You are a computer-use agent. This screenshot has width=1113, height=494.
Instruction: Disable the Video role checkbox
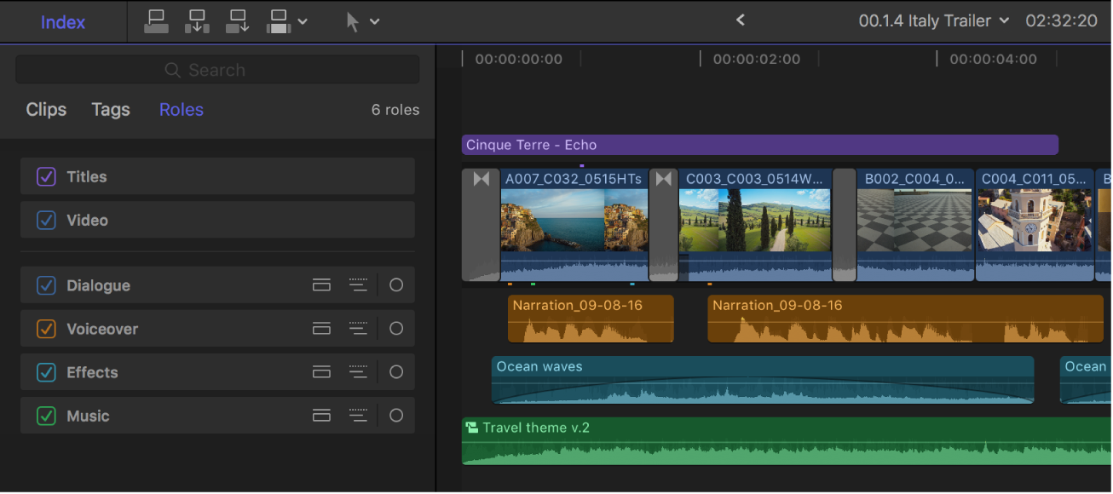click(45, 220)
